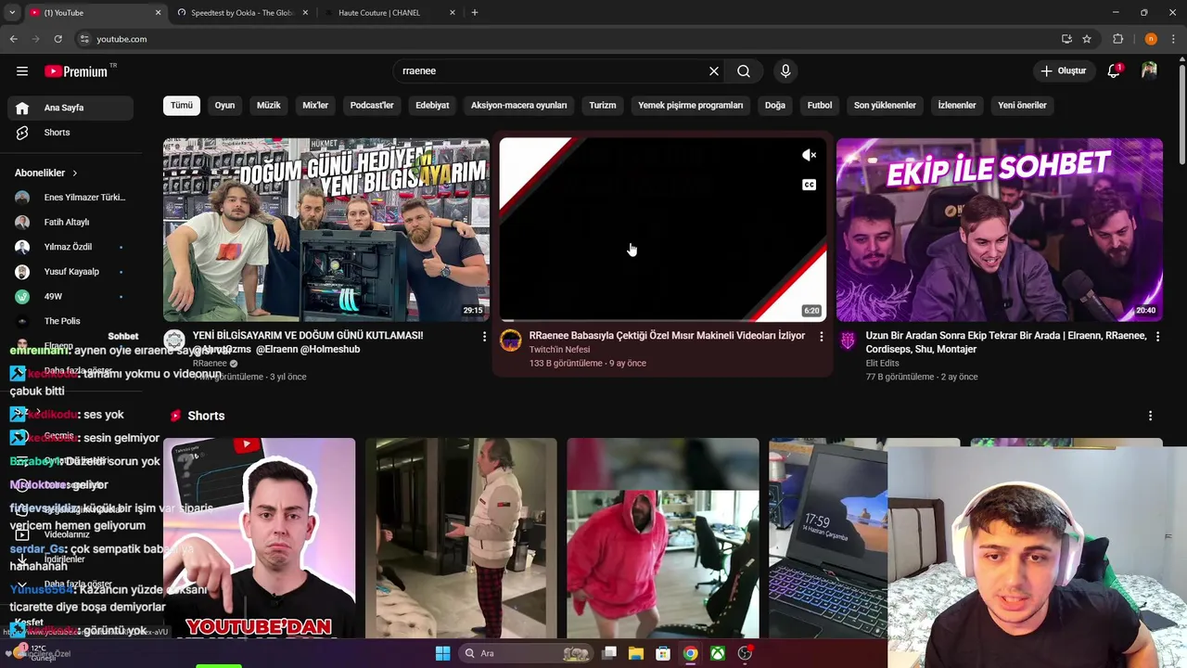Select the Yeni öneriler chip
This screenshot has width=1187, height=668.
tap(1022, 106)
